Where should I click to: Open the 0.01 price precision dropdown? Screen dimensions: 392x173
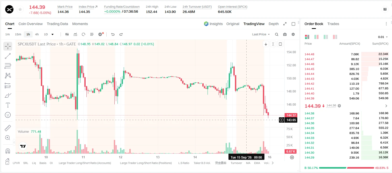point(383,37)
